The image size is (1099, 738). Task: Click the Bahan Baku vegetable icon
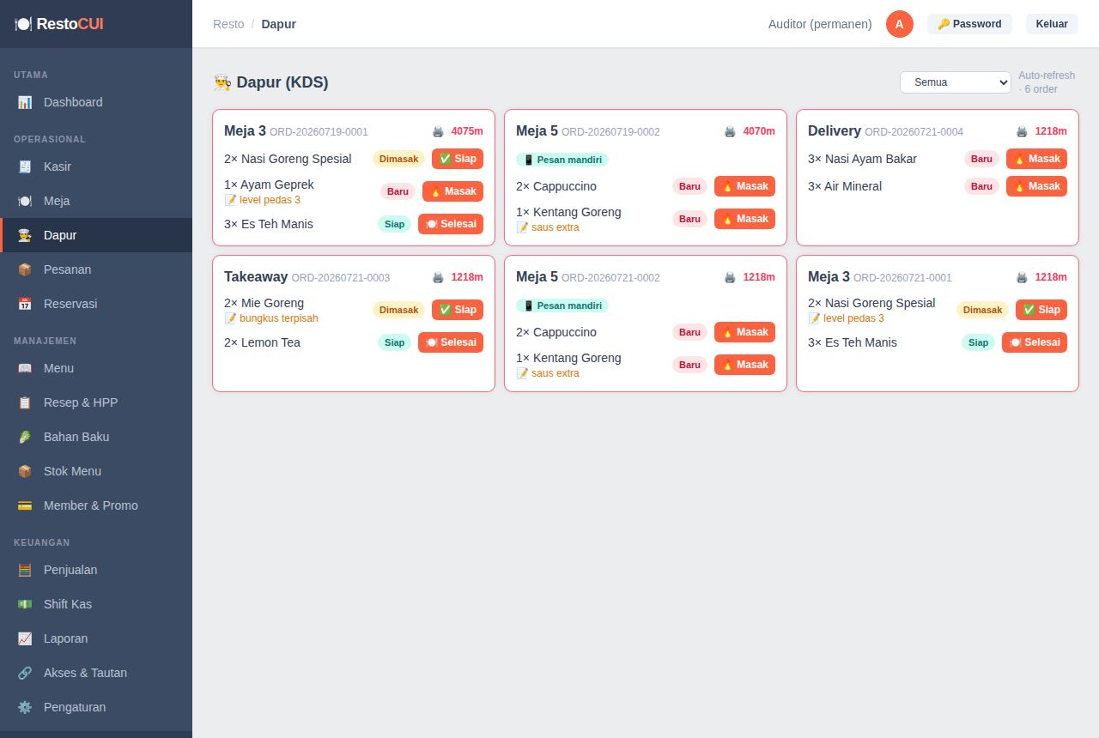click(25, 437)
